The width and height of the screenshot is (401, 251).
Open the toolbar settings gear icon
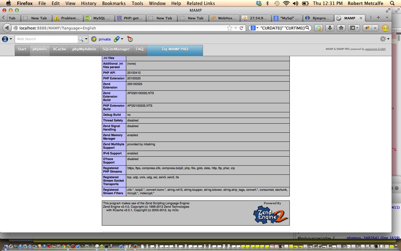coord(383,39)
